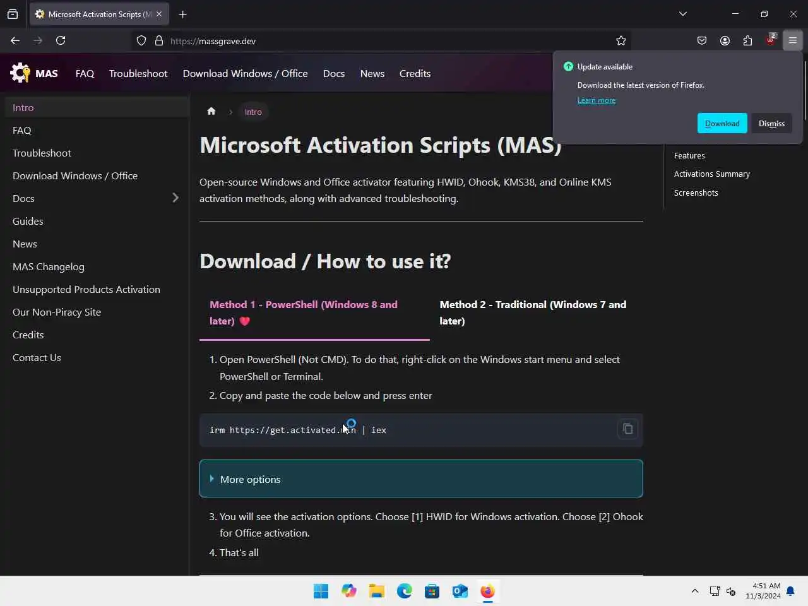Select Method 1 - PowerShell tab

(x=314, y=313)
